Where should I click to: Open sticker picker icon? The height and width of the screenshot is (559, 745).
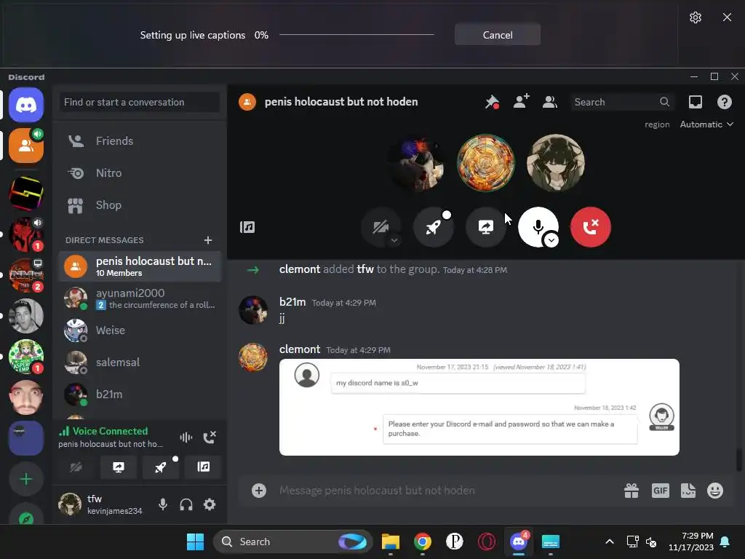[688, 491]
